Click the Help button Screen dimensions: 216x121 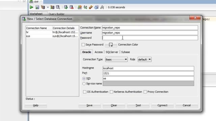(36, 105)
